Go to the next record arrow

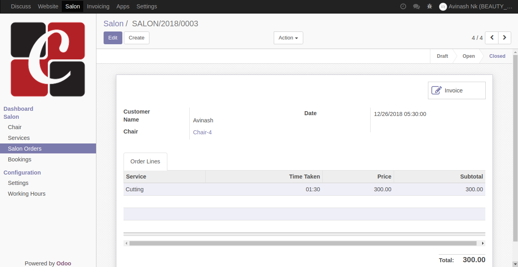(x=504, y=37)
